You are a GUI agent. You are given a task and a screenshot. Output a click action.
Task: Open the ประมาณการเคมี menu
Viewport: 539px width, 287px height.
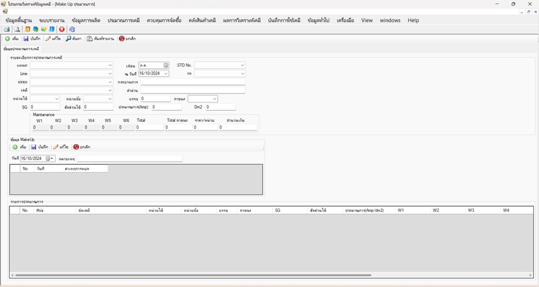[124, 20]
